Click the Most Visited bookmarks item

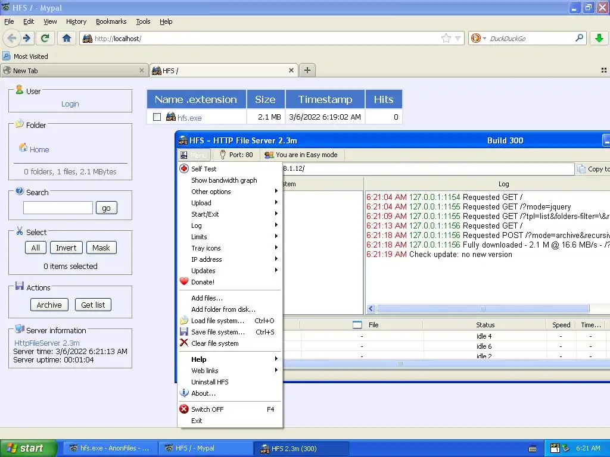[x=25, y=57]
